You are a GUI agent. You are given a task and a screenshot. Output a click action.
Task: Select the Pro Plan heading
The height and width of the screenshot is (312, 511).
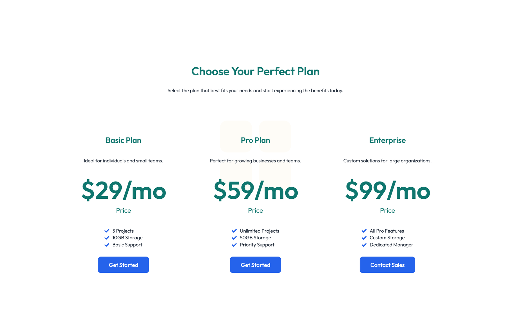point(255,140)
